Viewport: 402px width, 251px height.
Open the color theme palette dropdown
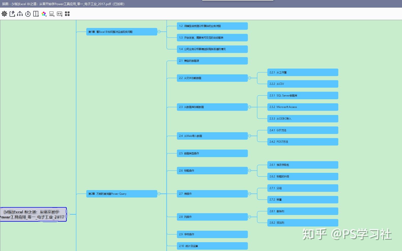44,14
